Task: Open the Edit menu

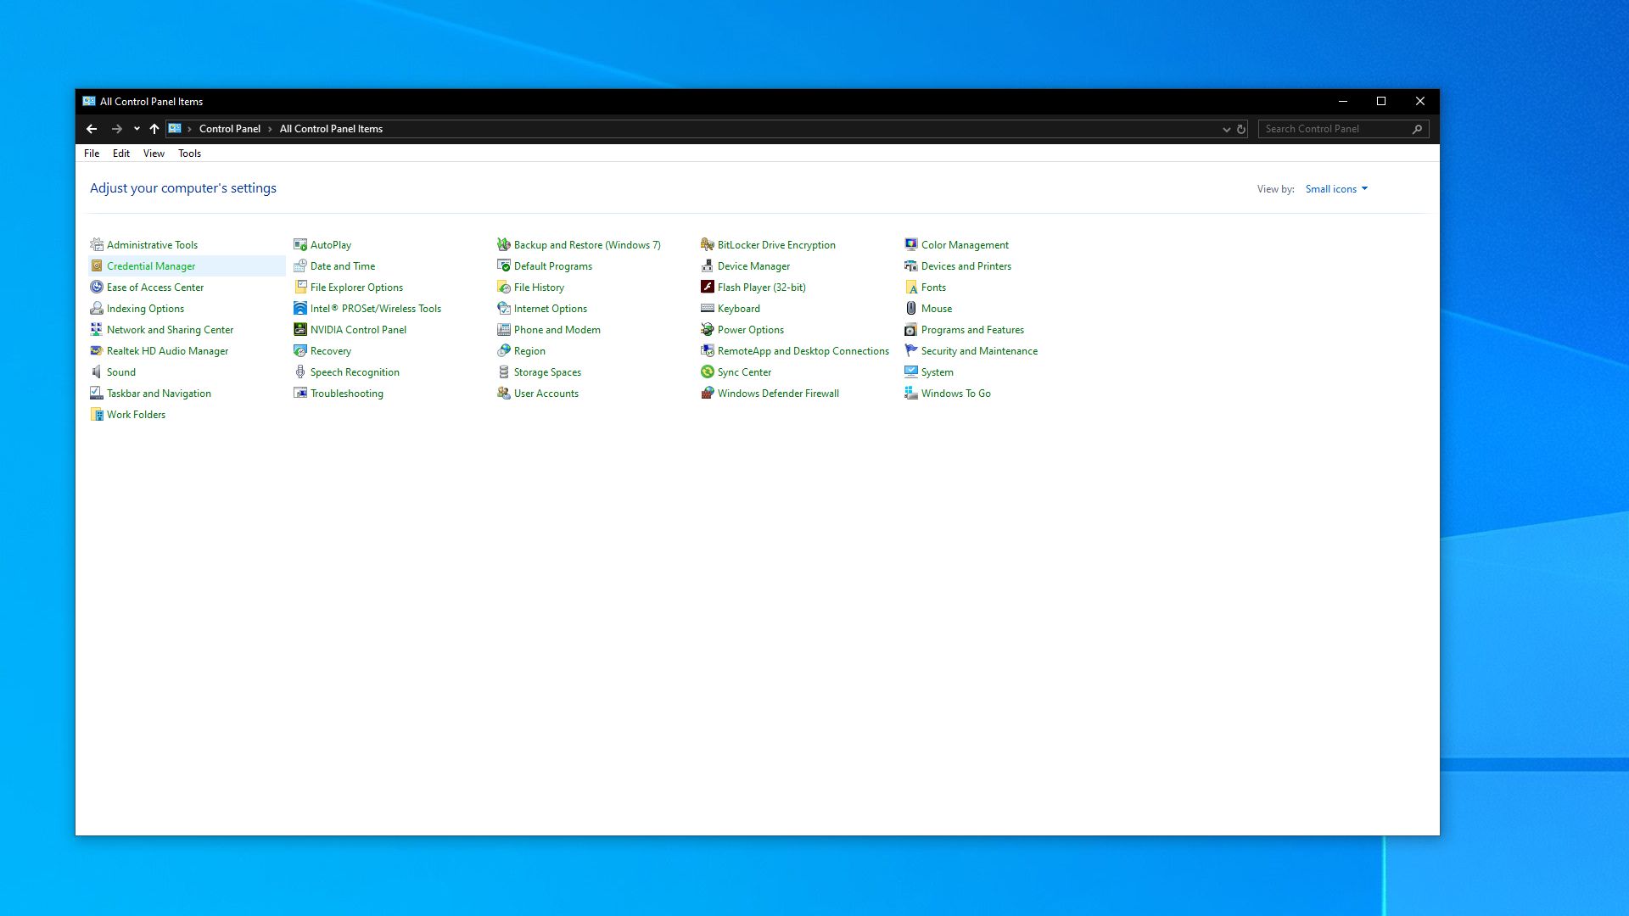Action: click(x=121, y=154)
